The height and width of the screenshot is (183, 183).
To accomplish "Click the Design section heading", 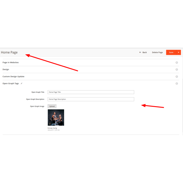I will click(x=6, y=70).
